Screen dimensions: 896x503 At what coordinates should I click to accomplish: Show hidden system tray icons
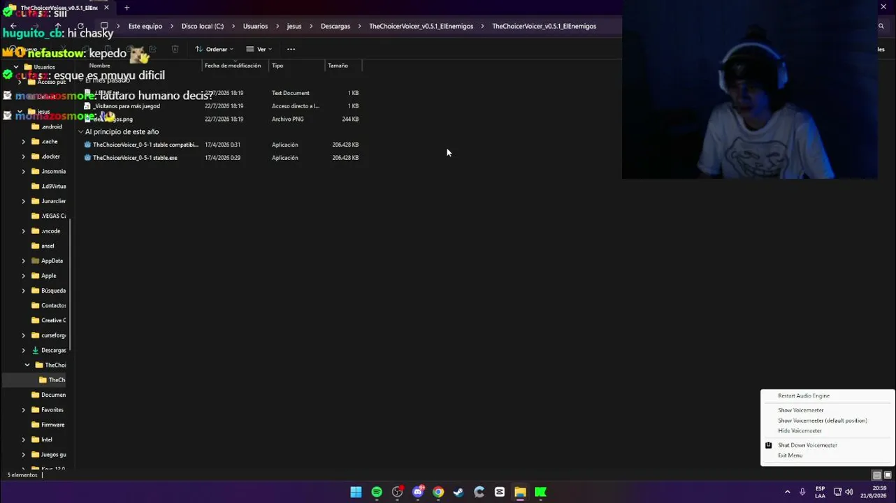[787, 492]
